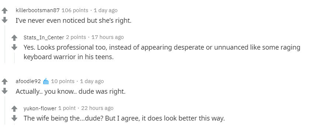
Task: Open the '17 hours ago' timestamp permalink
Action: [107, 37]
